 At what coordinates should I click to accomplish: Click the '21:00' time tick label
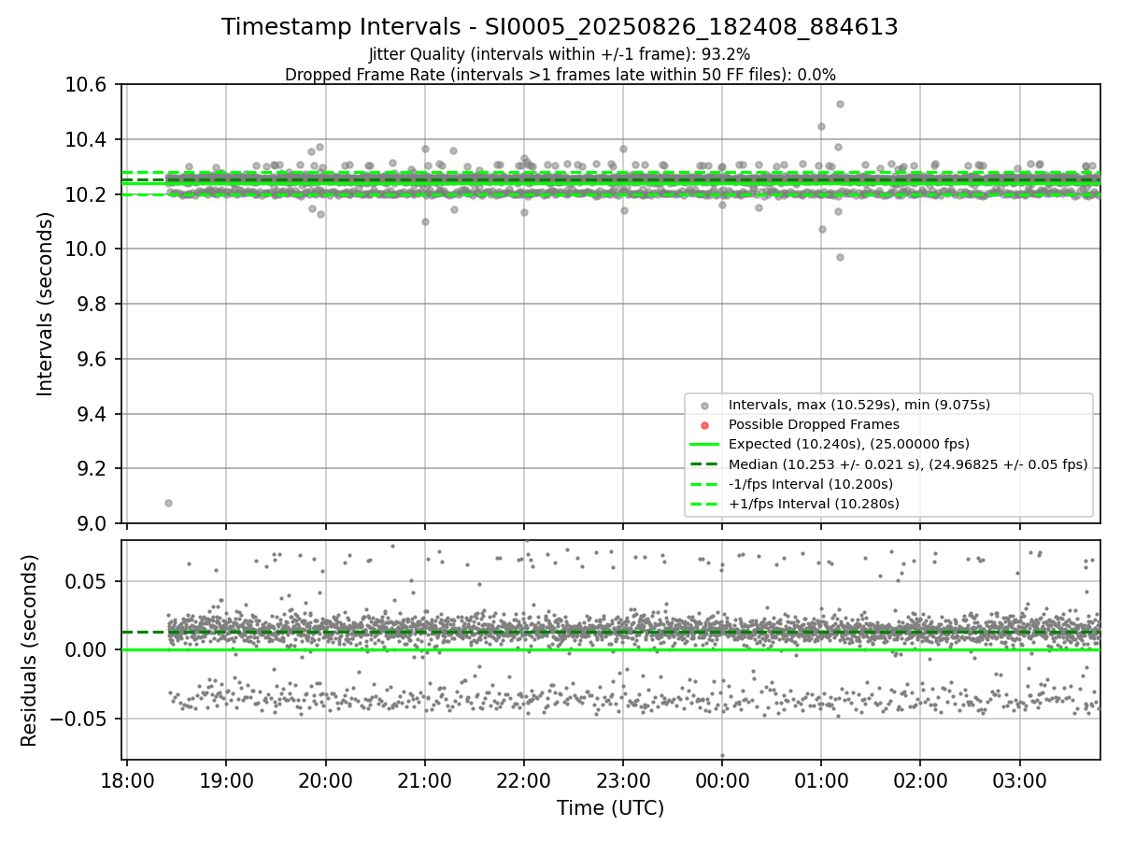click(424, 779)
